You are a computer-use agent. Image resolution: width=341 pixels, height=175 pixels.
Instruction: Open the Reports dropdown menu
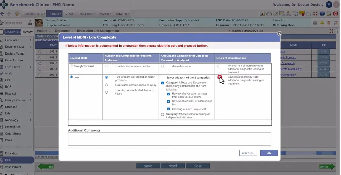(x=105, y=14)
